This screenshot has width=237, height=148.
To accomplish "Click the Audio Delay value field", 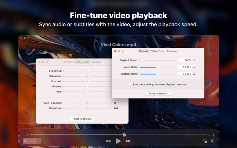I will pos(185,67).
